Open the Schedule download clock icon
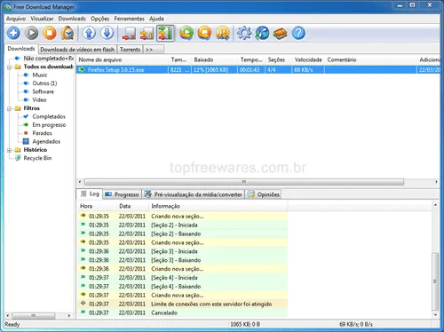 pos(67,33)
